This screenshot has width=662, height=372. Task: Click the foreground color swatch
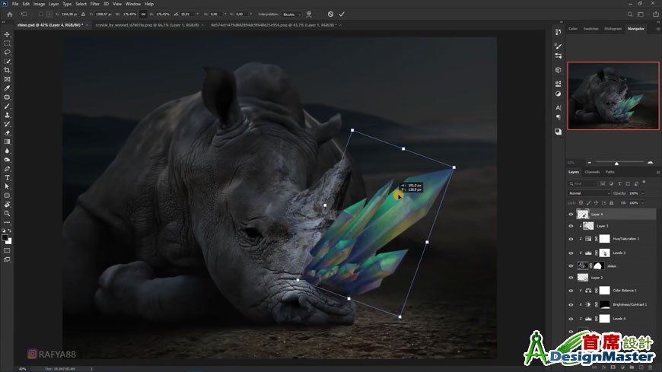point(5,237)
